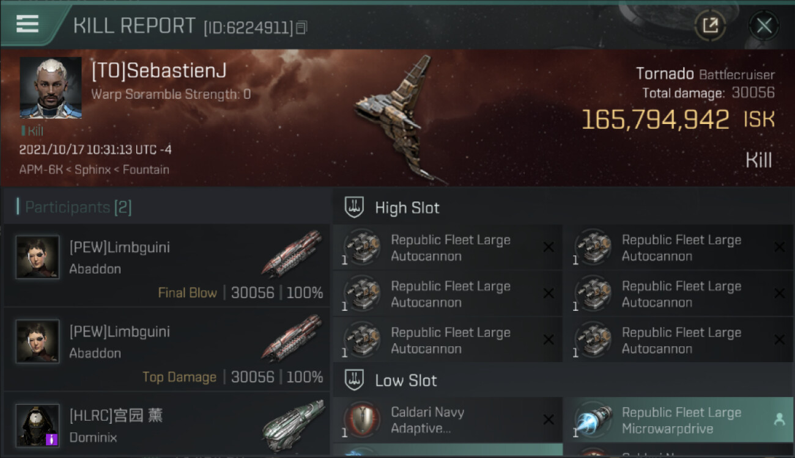The image size is (795, 458).
Task: Click the share kill report icon
Action: [x=710, y=25]
